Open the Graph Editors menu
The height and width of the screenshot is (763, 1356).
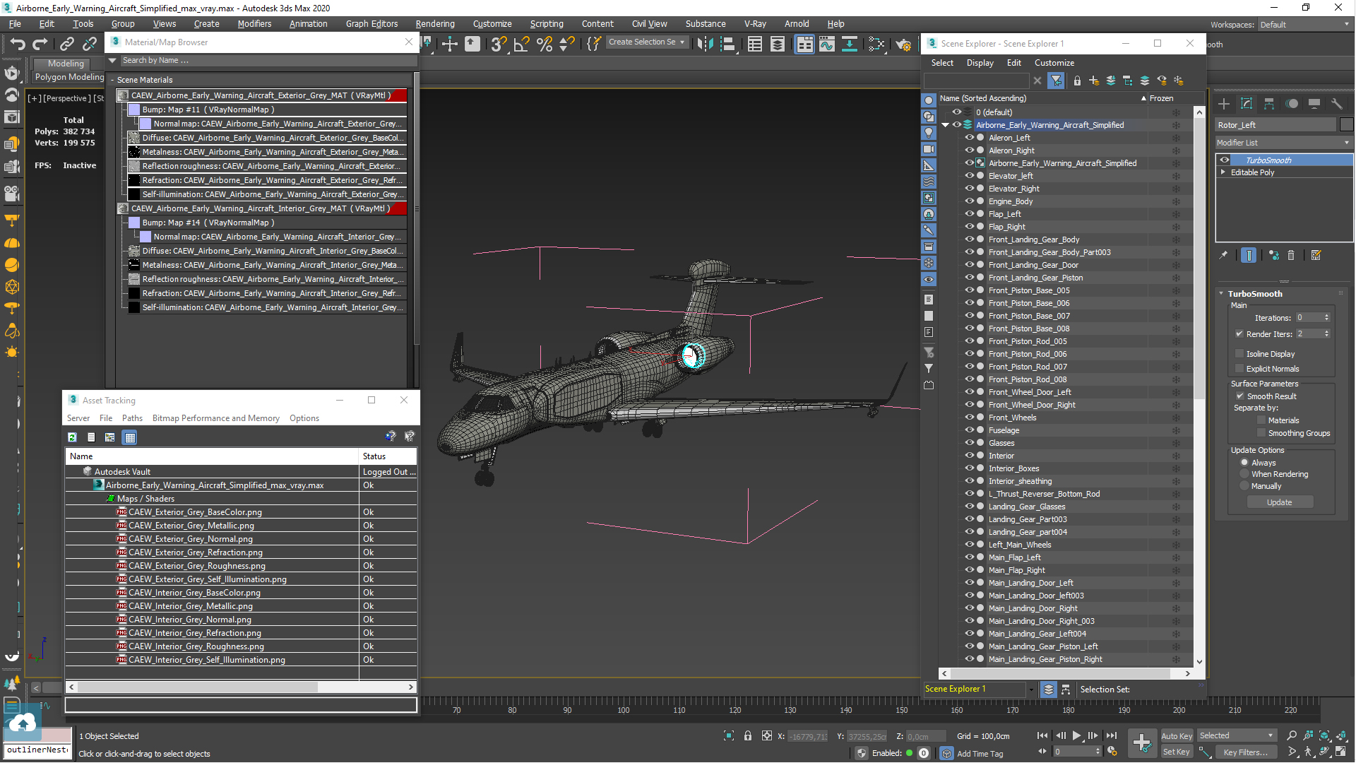point(371,23)
